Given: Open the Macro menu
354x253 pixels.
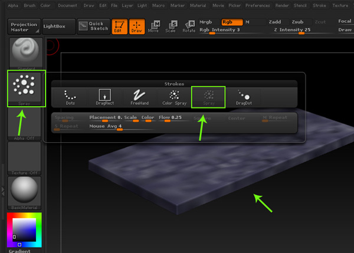Looking at the screenshot, I should click(159, 6).
